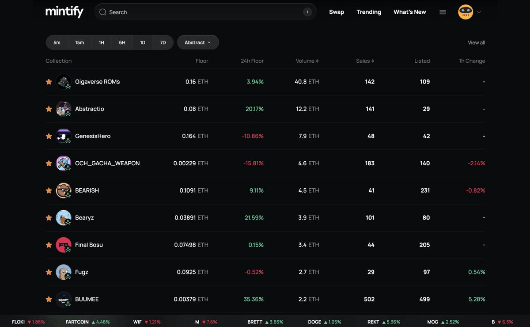Click the search magnifier icon
Viewport: 530px width, 327px height.
click(x=103, y=12)
